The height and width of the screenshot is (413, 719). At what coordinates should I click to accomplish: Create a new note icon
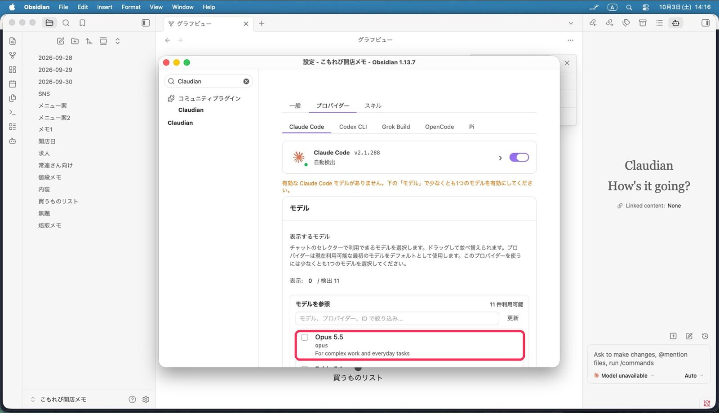(x=61, y=41)
